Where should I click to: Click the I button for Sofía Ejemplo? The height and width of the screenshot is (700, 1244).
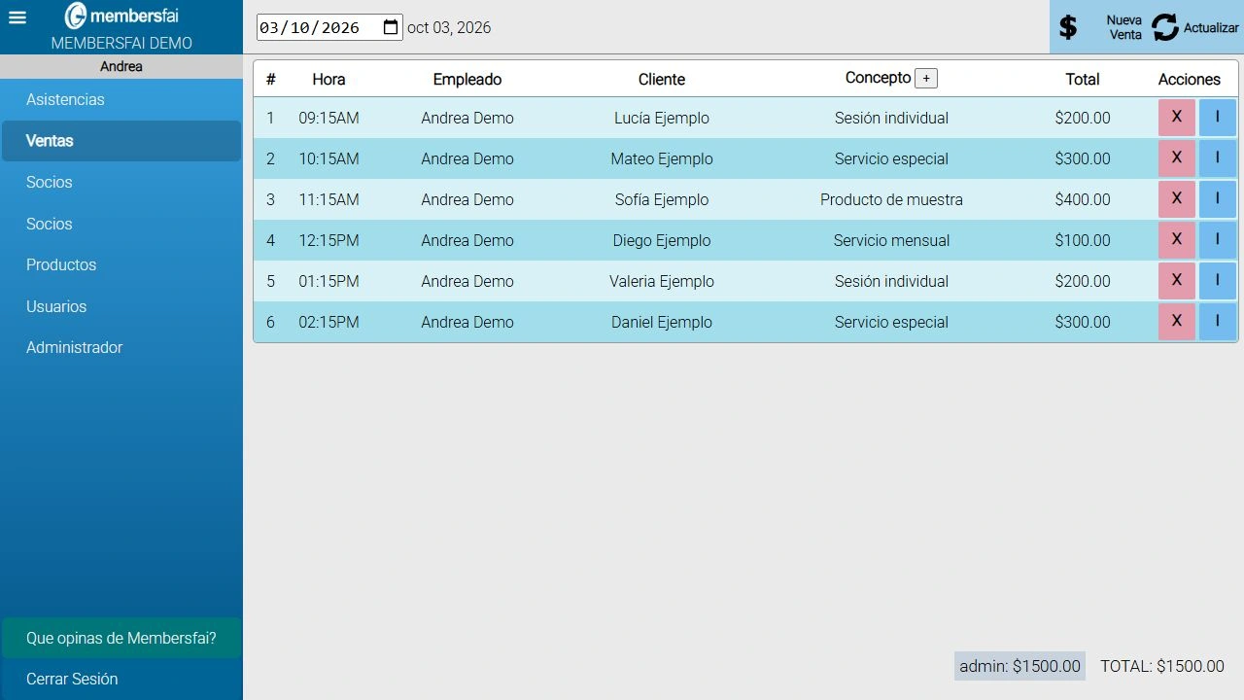[x=1218, y=199]
